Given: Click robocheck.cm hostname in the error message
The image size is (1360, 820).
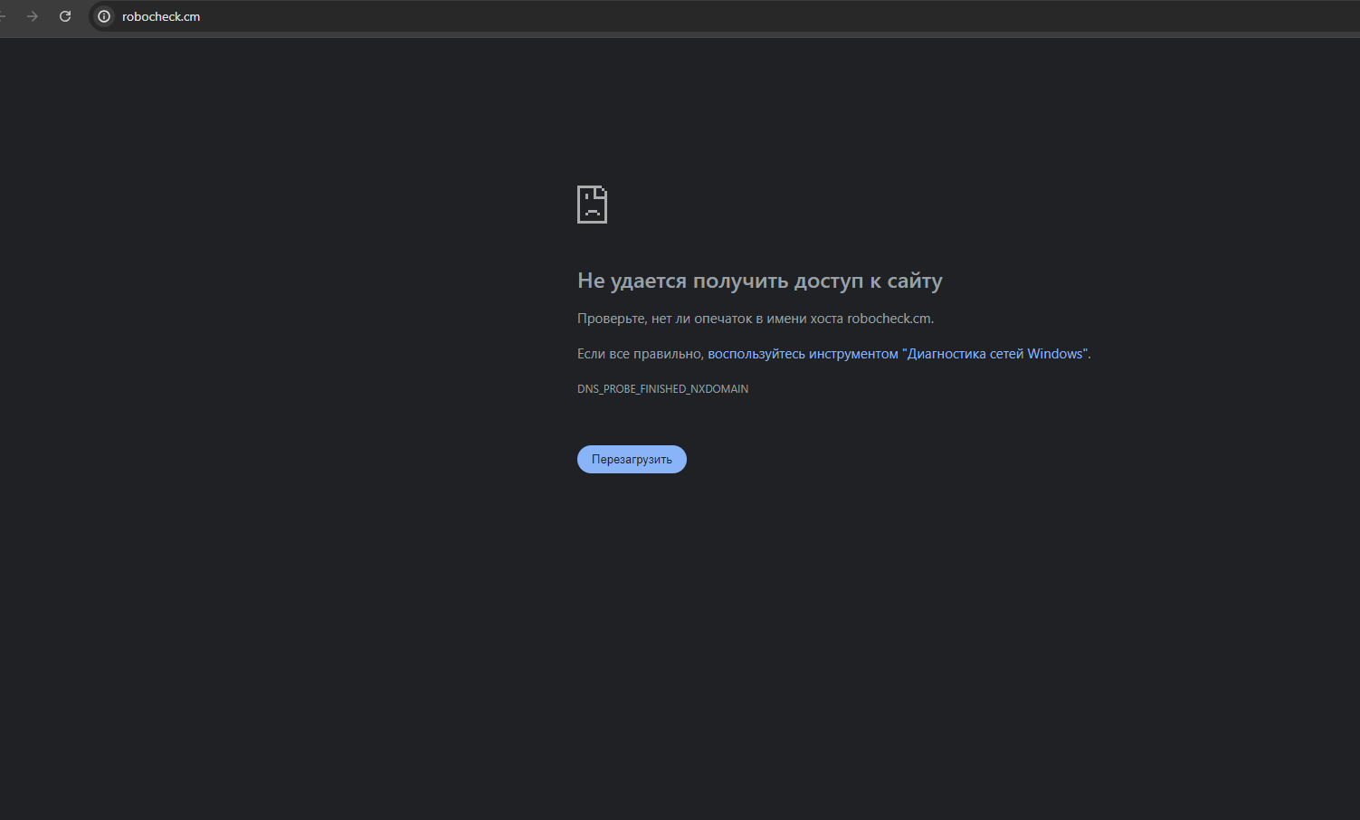Looking at the screenshot, I should 889,319.
